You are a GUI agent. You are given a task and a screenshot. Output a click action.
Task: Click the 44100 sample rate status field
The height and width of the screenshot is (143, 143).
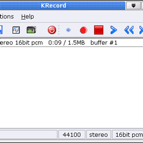(72, 135)
